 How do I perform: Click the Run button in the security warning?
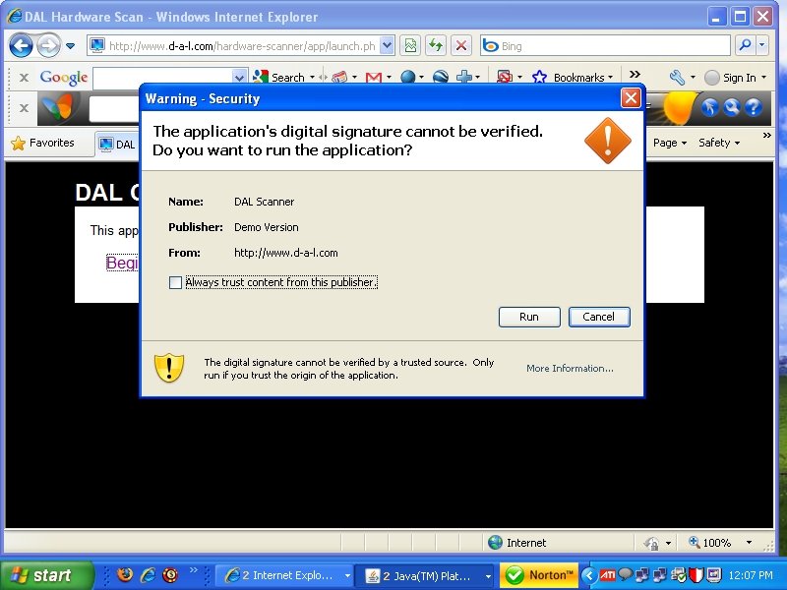click(x=529, y=317)
